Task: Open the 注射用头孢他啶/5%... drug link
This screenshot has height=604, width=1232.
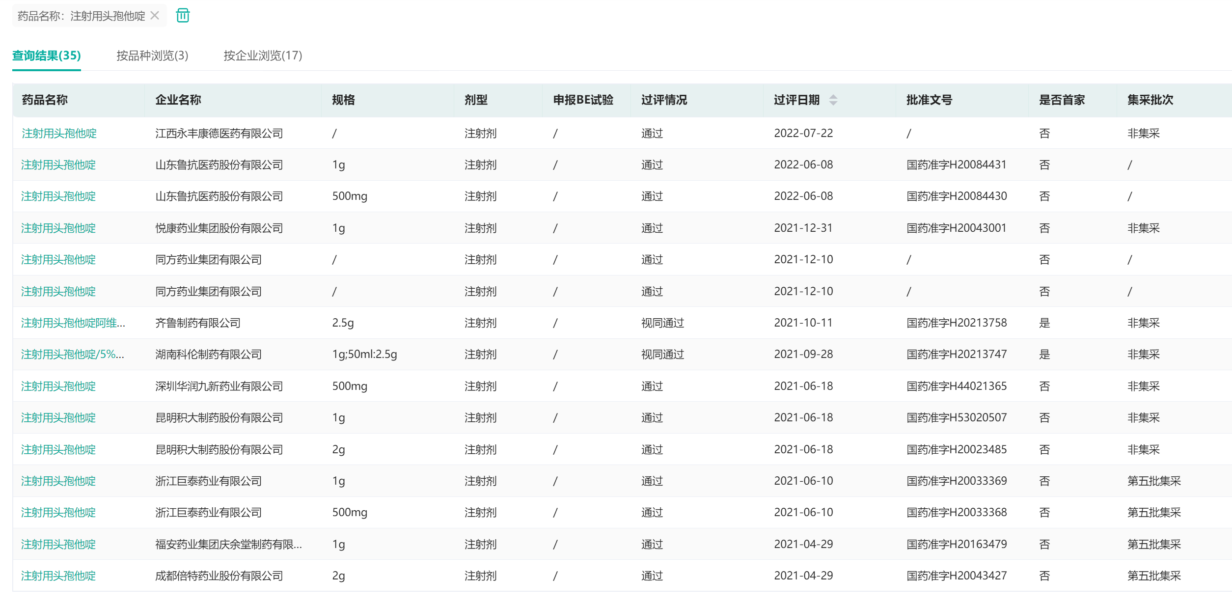Action: click(x=73, y=355)
